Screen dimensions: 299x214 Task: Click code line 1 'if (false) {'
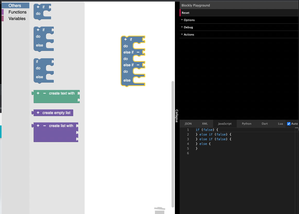pyautogui.click(x=207, y=130)
